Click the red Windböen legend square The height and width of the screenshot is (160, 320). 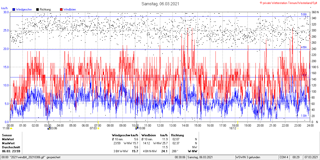tap(61, 9)
